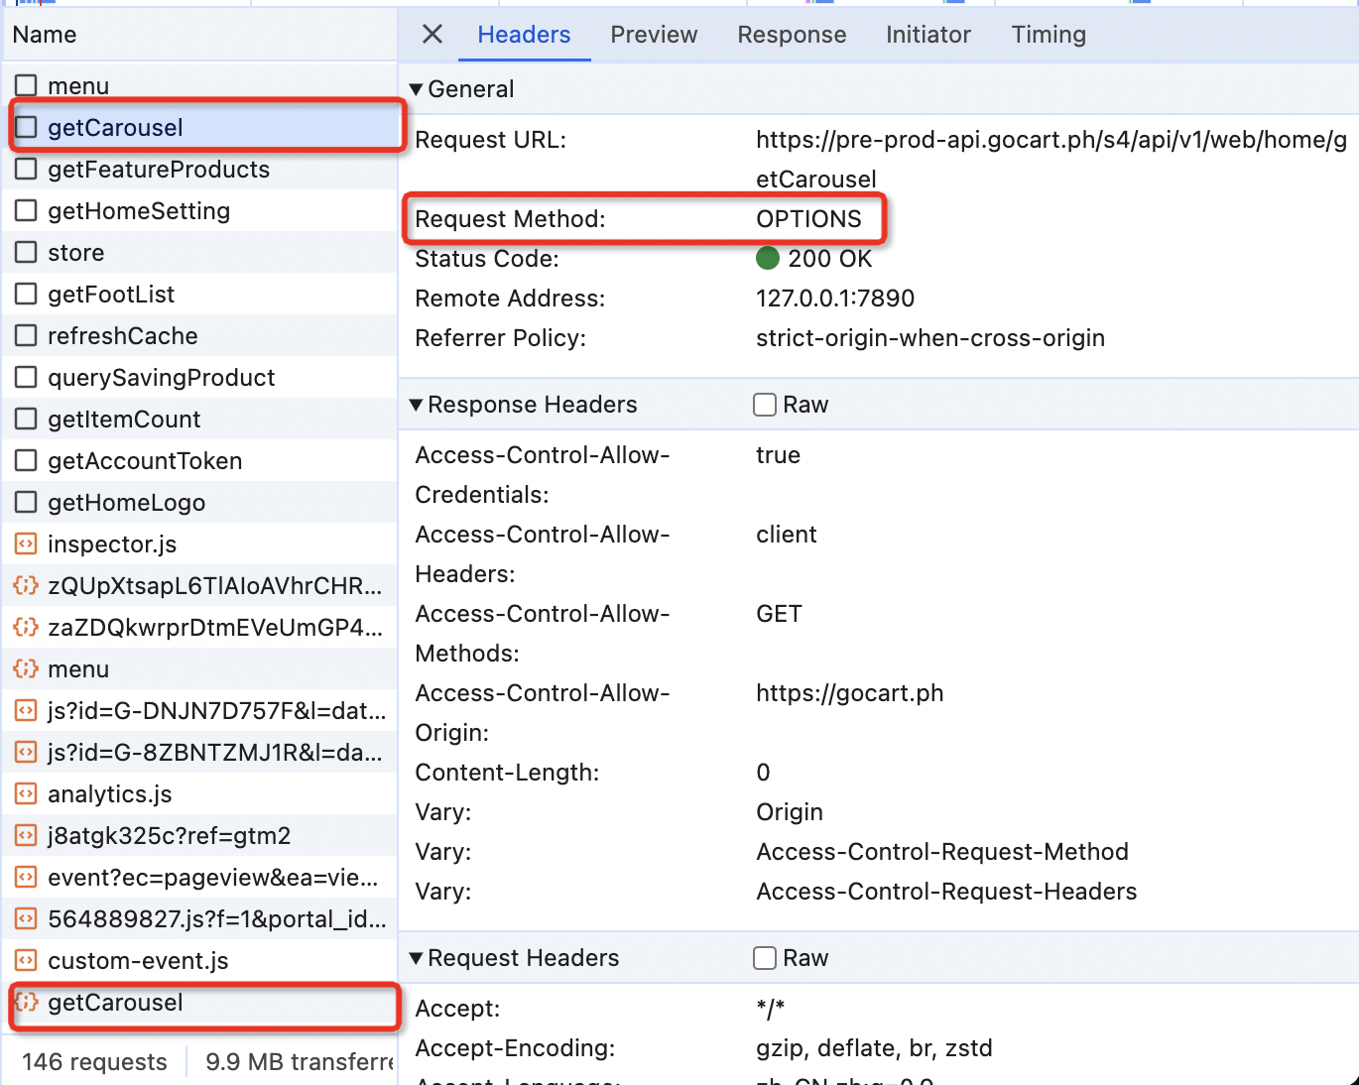Viewport: 1359px width, 1085px height.
Task: Collapse the Request Headers section
Action: click(416, 958)
